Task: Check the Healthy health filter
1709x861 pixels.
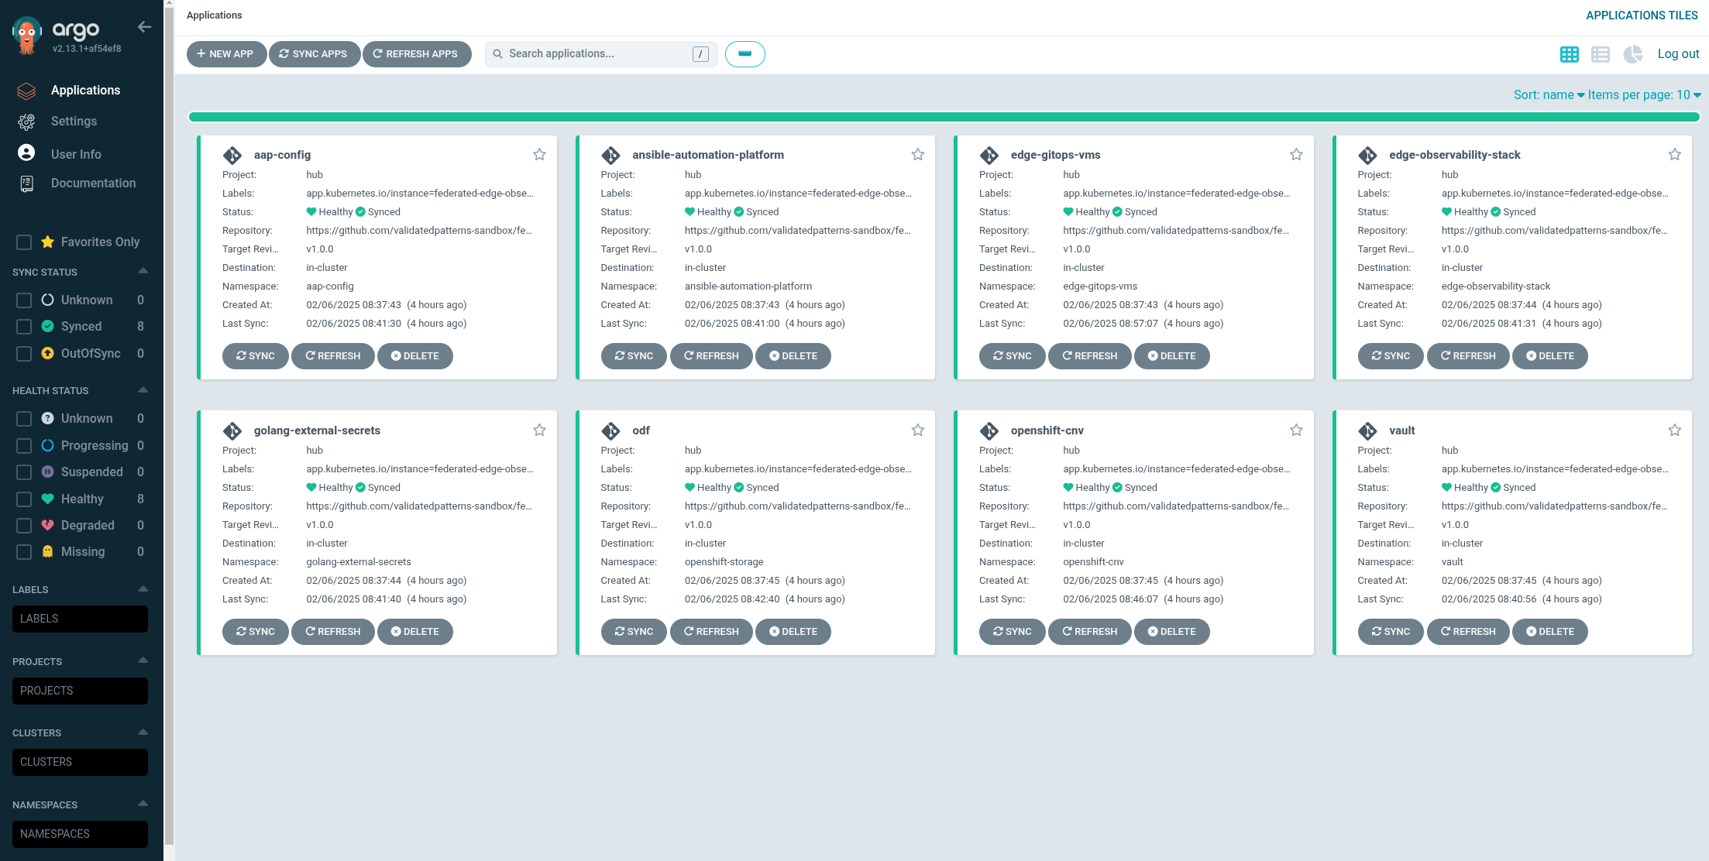Action: [x=24, y=499]
